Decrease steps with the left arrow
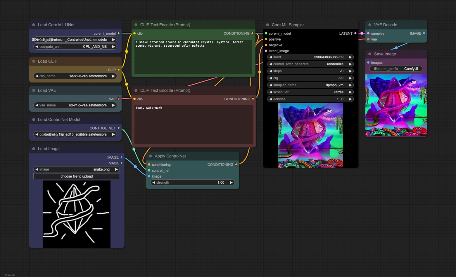The image size is (456, 277). pos(271,71)
